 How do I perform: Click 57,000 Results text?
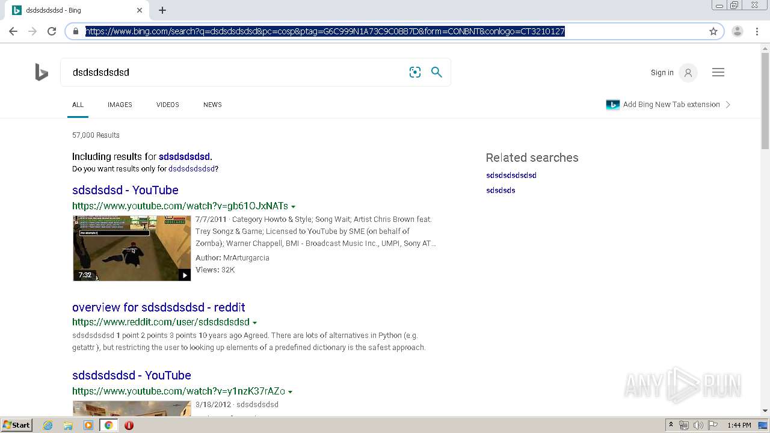pos(96,135)
